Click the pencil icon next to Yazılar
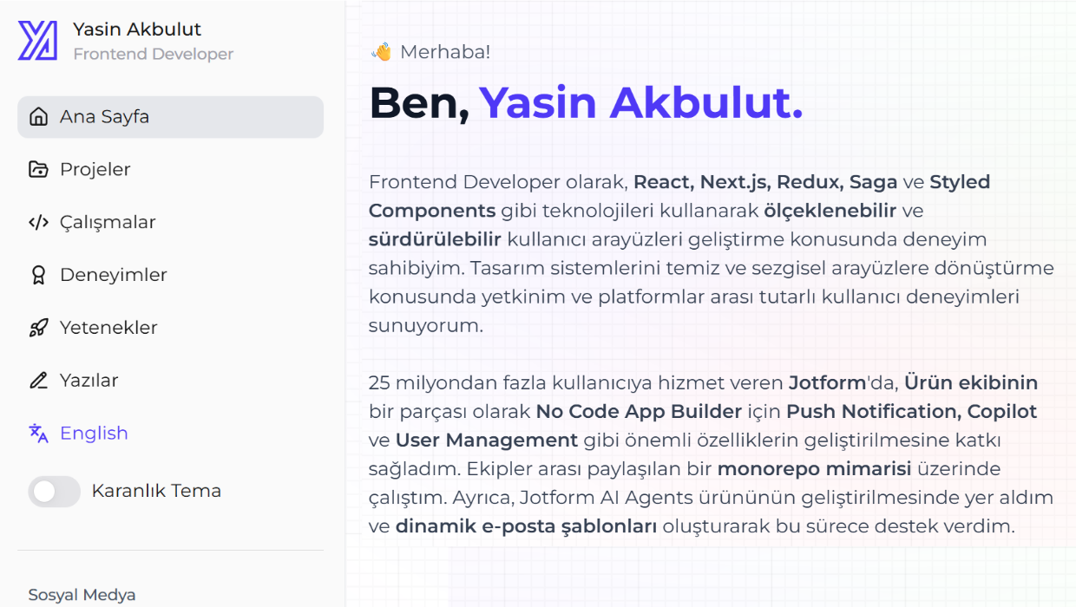Image resolution: width=1076 pixels, height=607 pixels. point(39,380)
